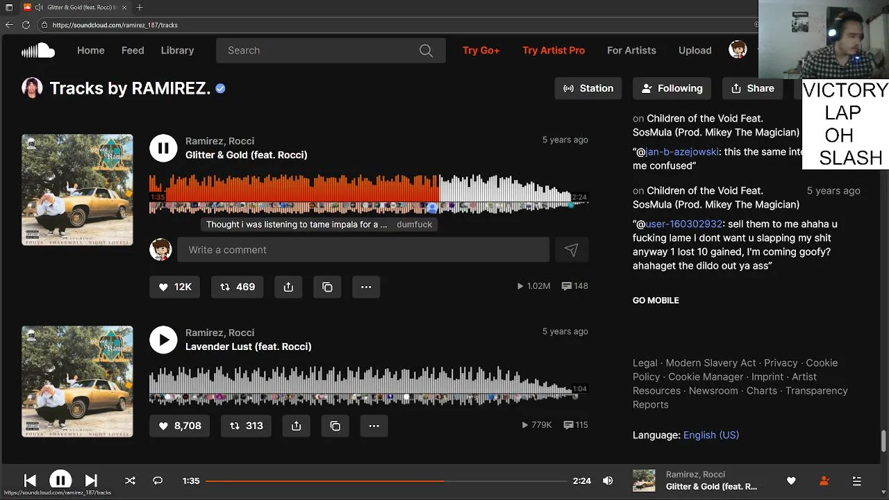Send comment arrow icon

tap(571, 250)
